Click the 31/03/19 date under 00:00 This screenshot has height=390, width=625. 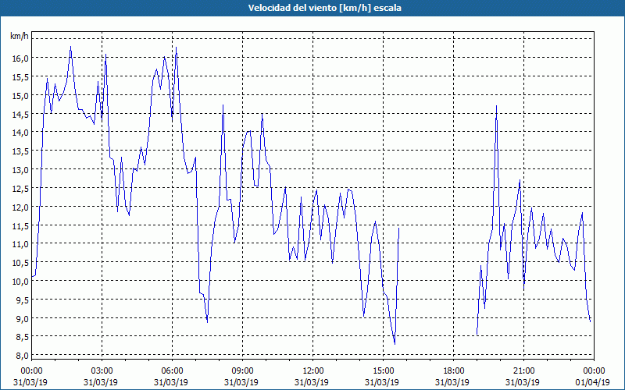tap(30, 382)
